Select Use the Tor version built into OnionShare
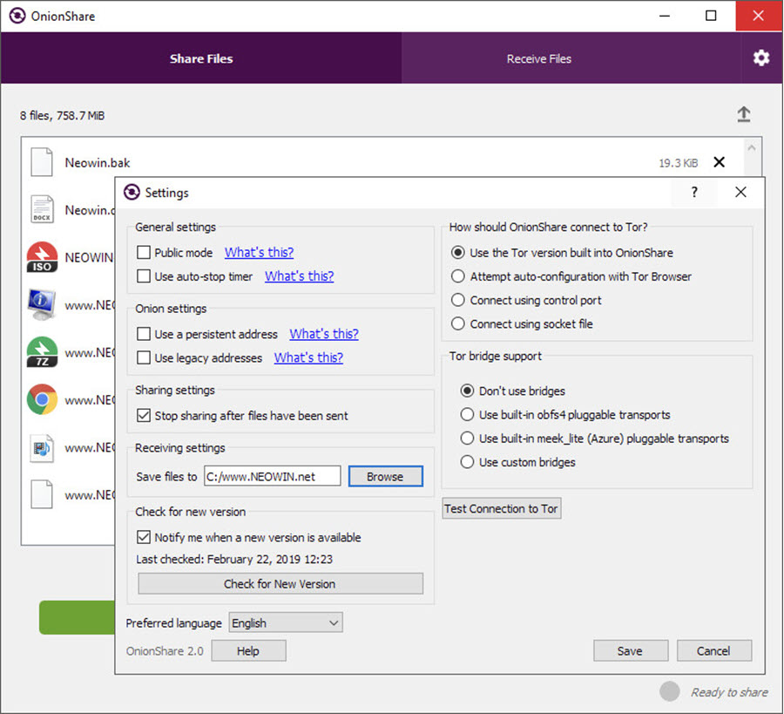This screenshot has width=784, height=714. pos(457,252)
